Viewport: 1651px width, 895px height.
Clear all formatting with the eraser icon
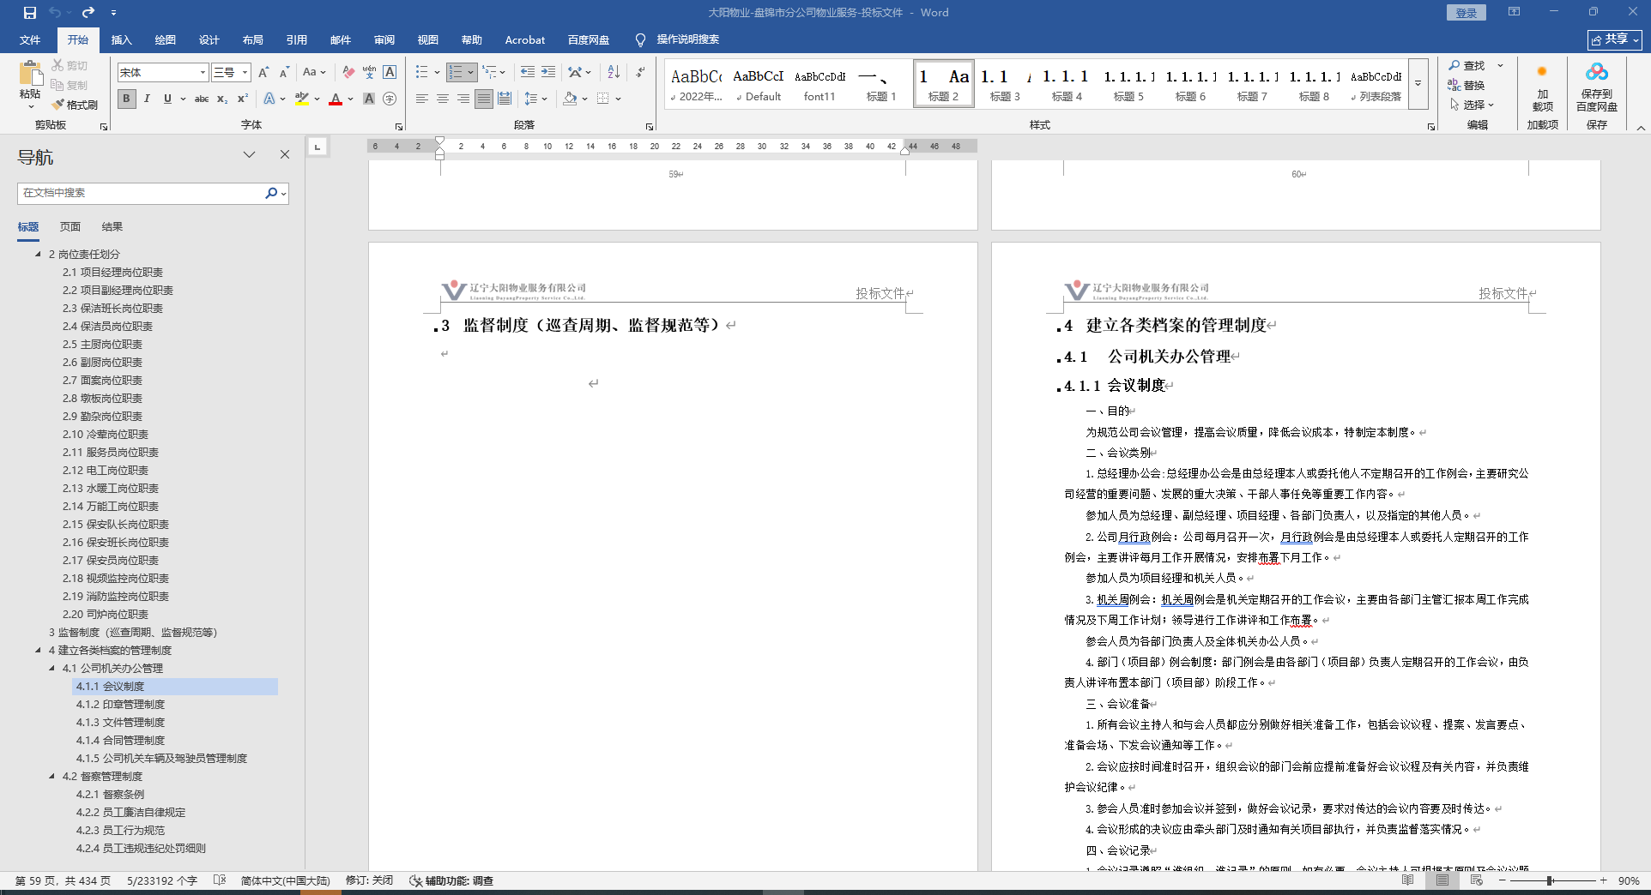tap(348, 73)
